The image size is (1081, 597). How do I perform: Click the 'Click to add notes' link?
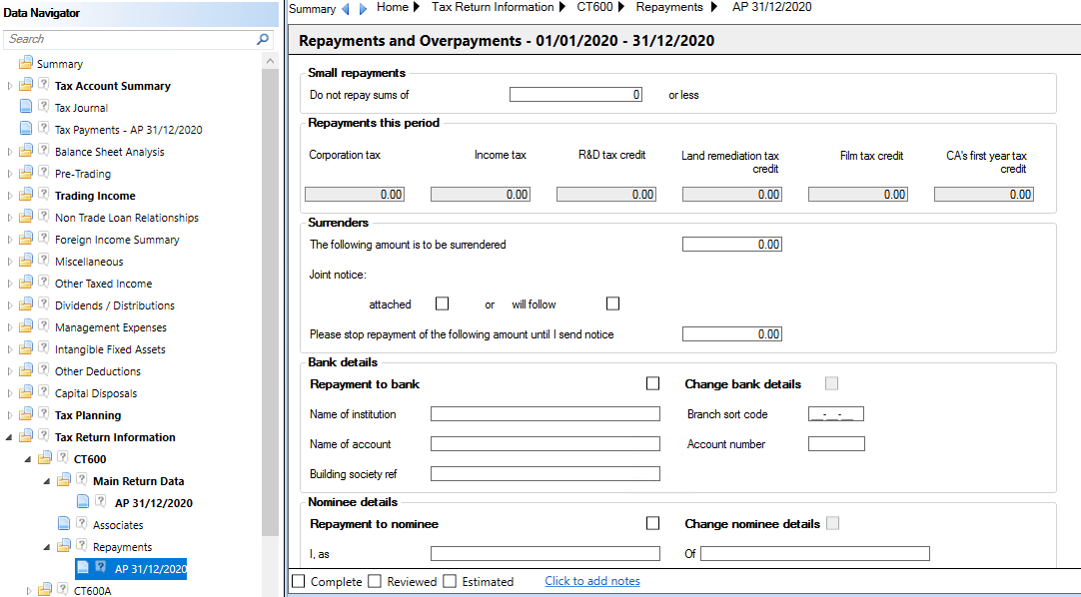[592, 581]
